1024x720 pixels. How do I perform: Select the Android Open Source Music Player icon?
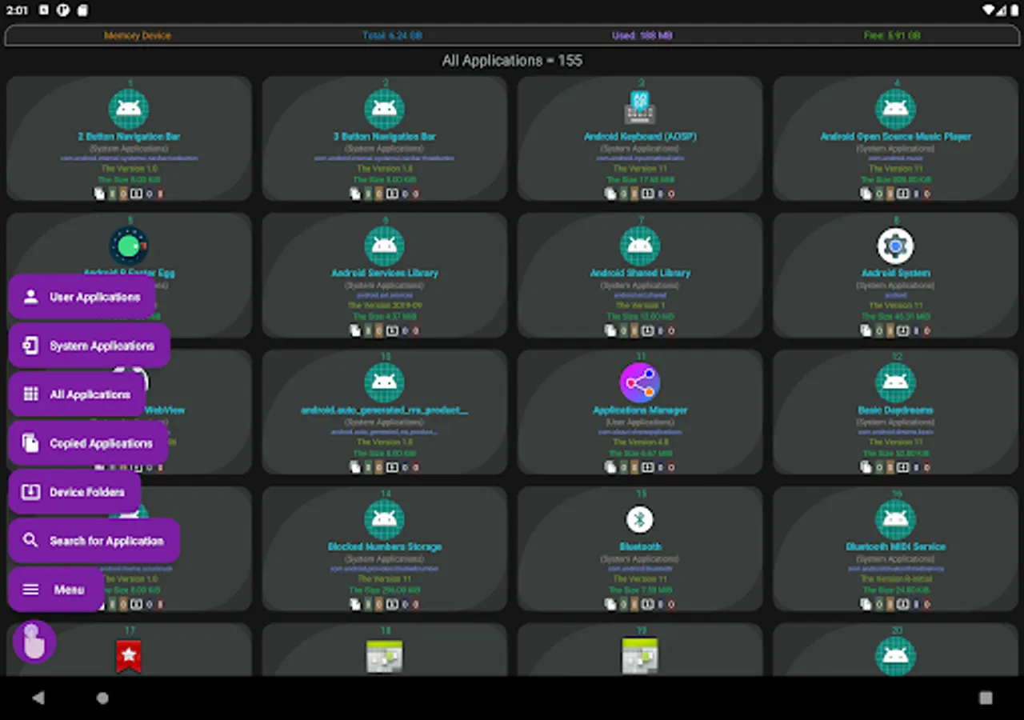pos(895,109)
